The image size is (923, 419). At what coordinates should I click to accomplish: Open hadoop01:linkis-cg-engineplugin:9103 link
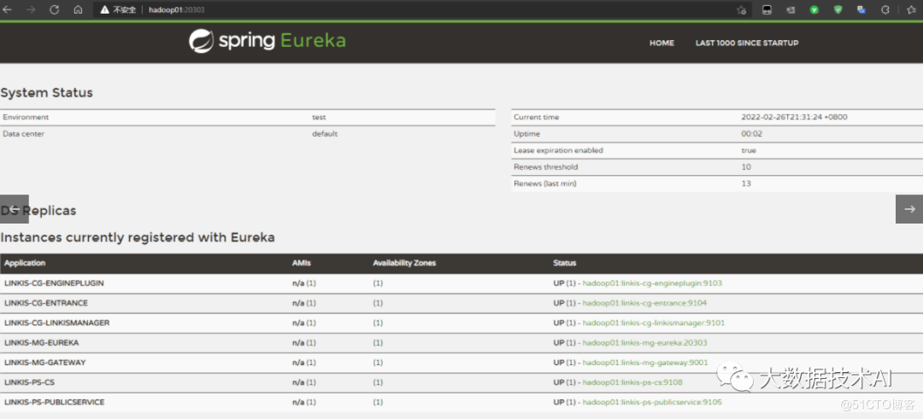tap(652, 283)
